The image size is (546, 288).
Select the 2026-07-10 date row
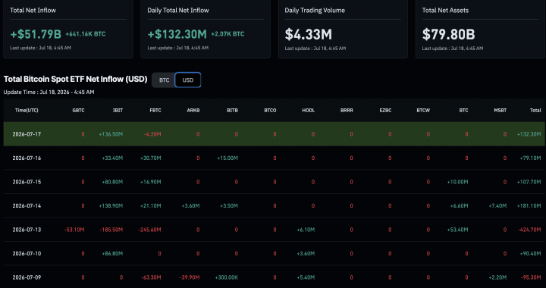[x=275, y=254]
